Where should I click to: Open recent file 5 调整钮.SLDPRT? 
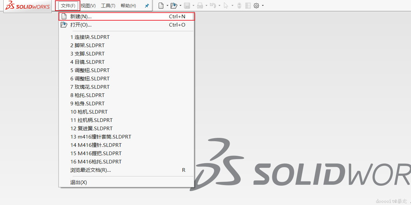(x=126, y=70)
